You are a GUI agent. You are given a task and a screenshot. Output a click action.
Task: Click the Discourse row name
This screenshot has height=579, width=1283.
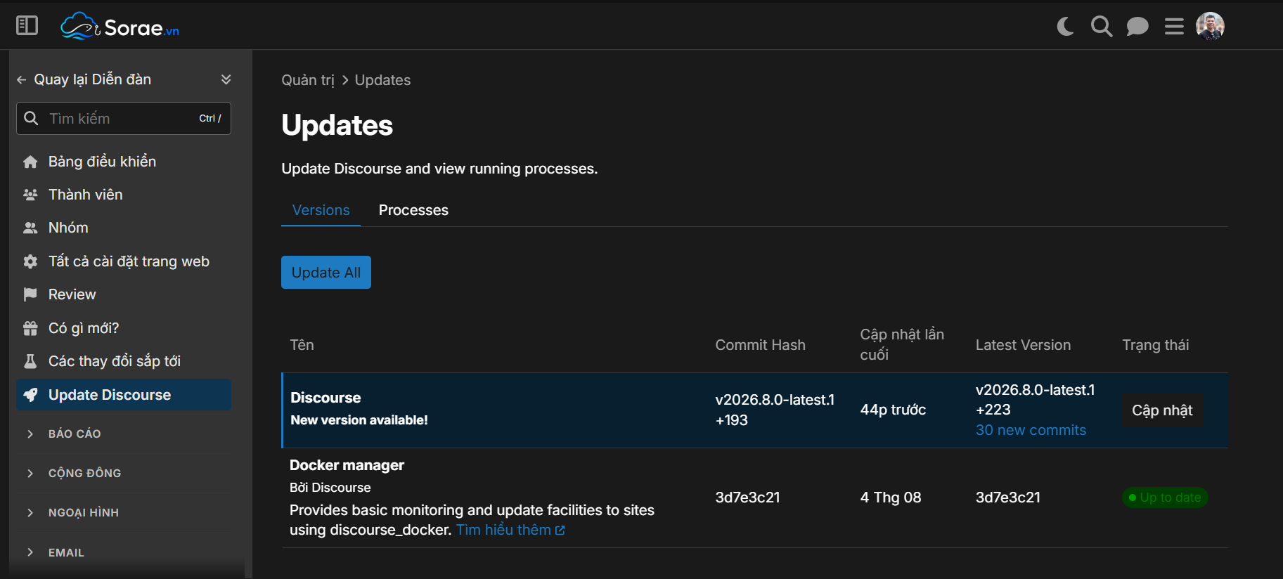point(325,398)
